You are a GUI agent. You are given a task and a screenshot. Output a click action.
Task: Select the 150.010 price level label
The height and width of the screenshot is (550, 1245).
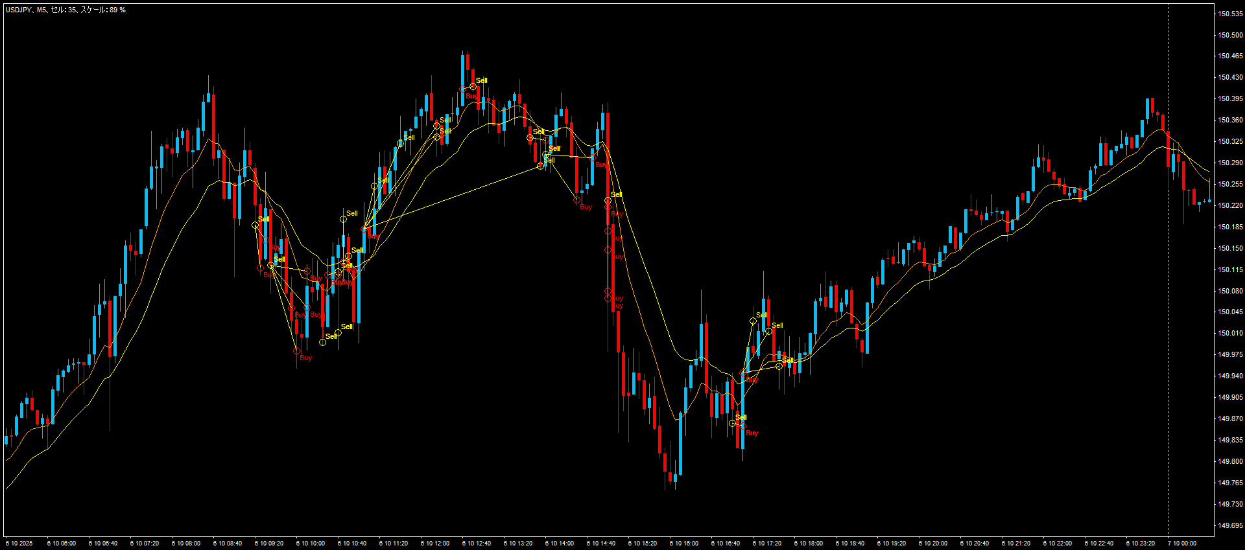pyautogui.click(x=1230, y=333)
